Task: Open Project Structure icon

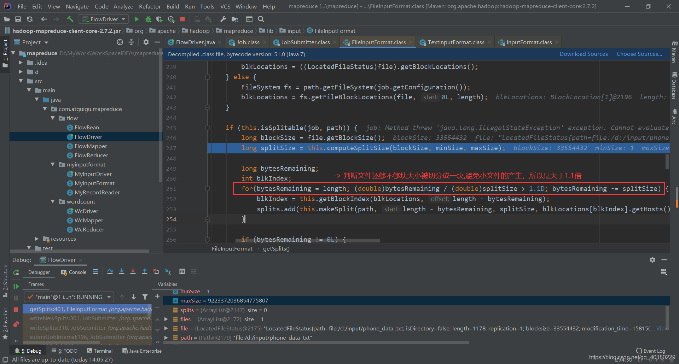Action: tap(235, 19)
